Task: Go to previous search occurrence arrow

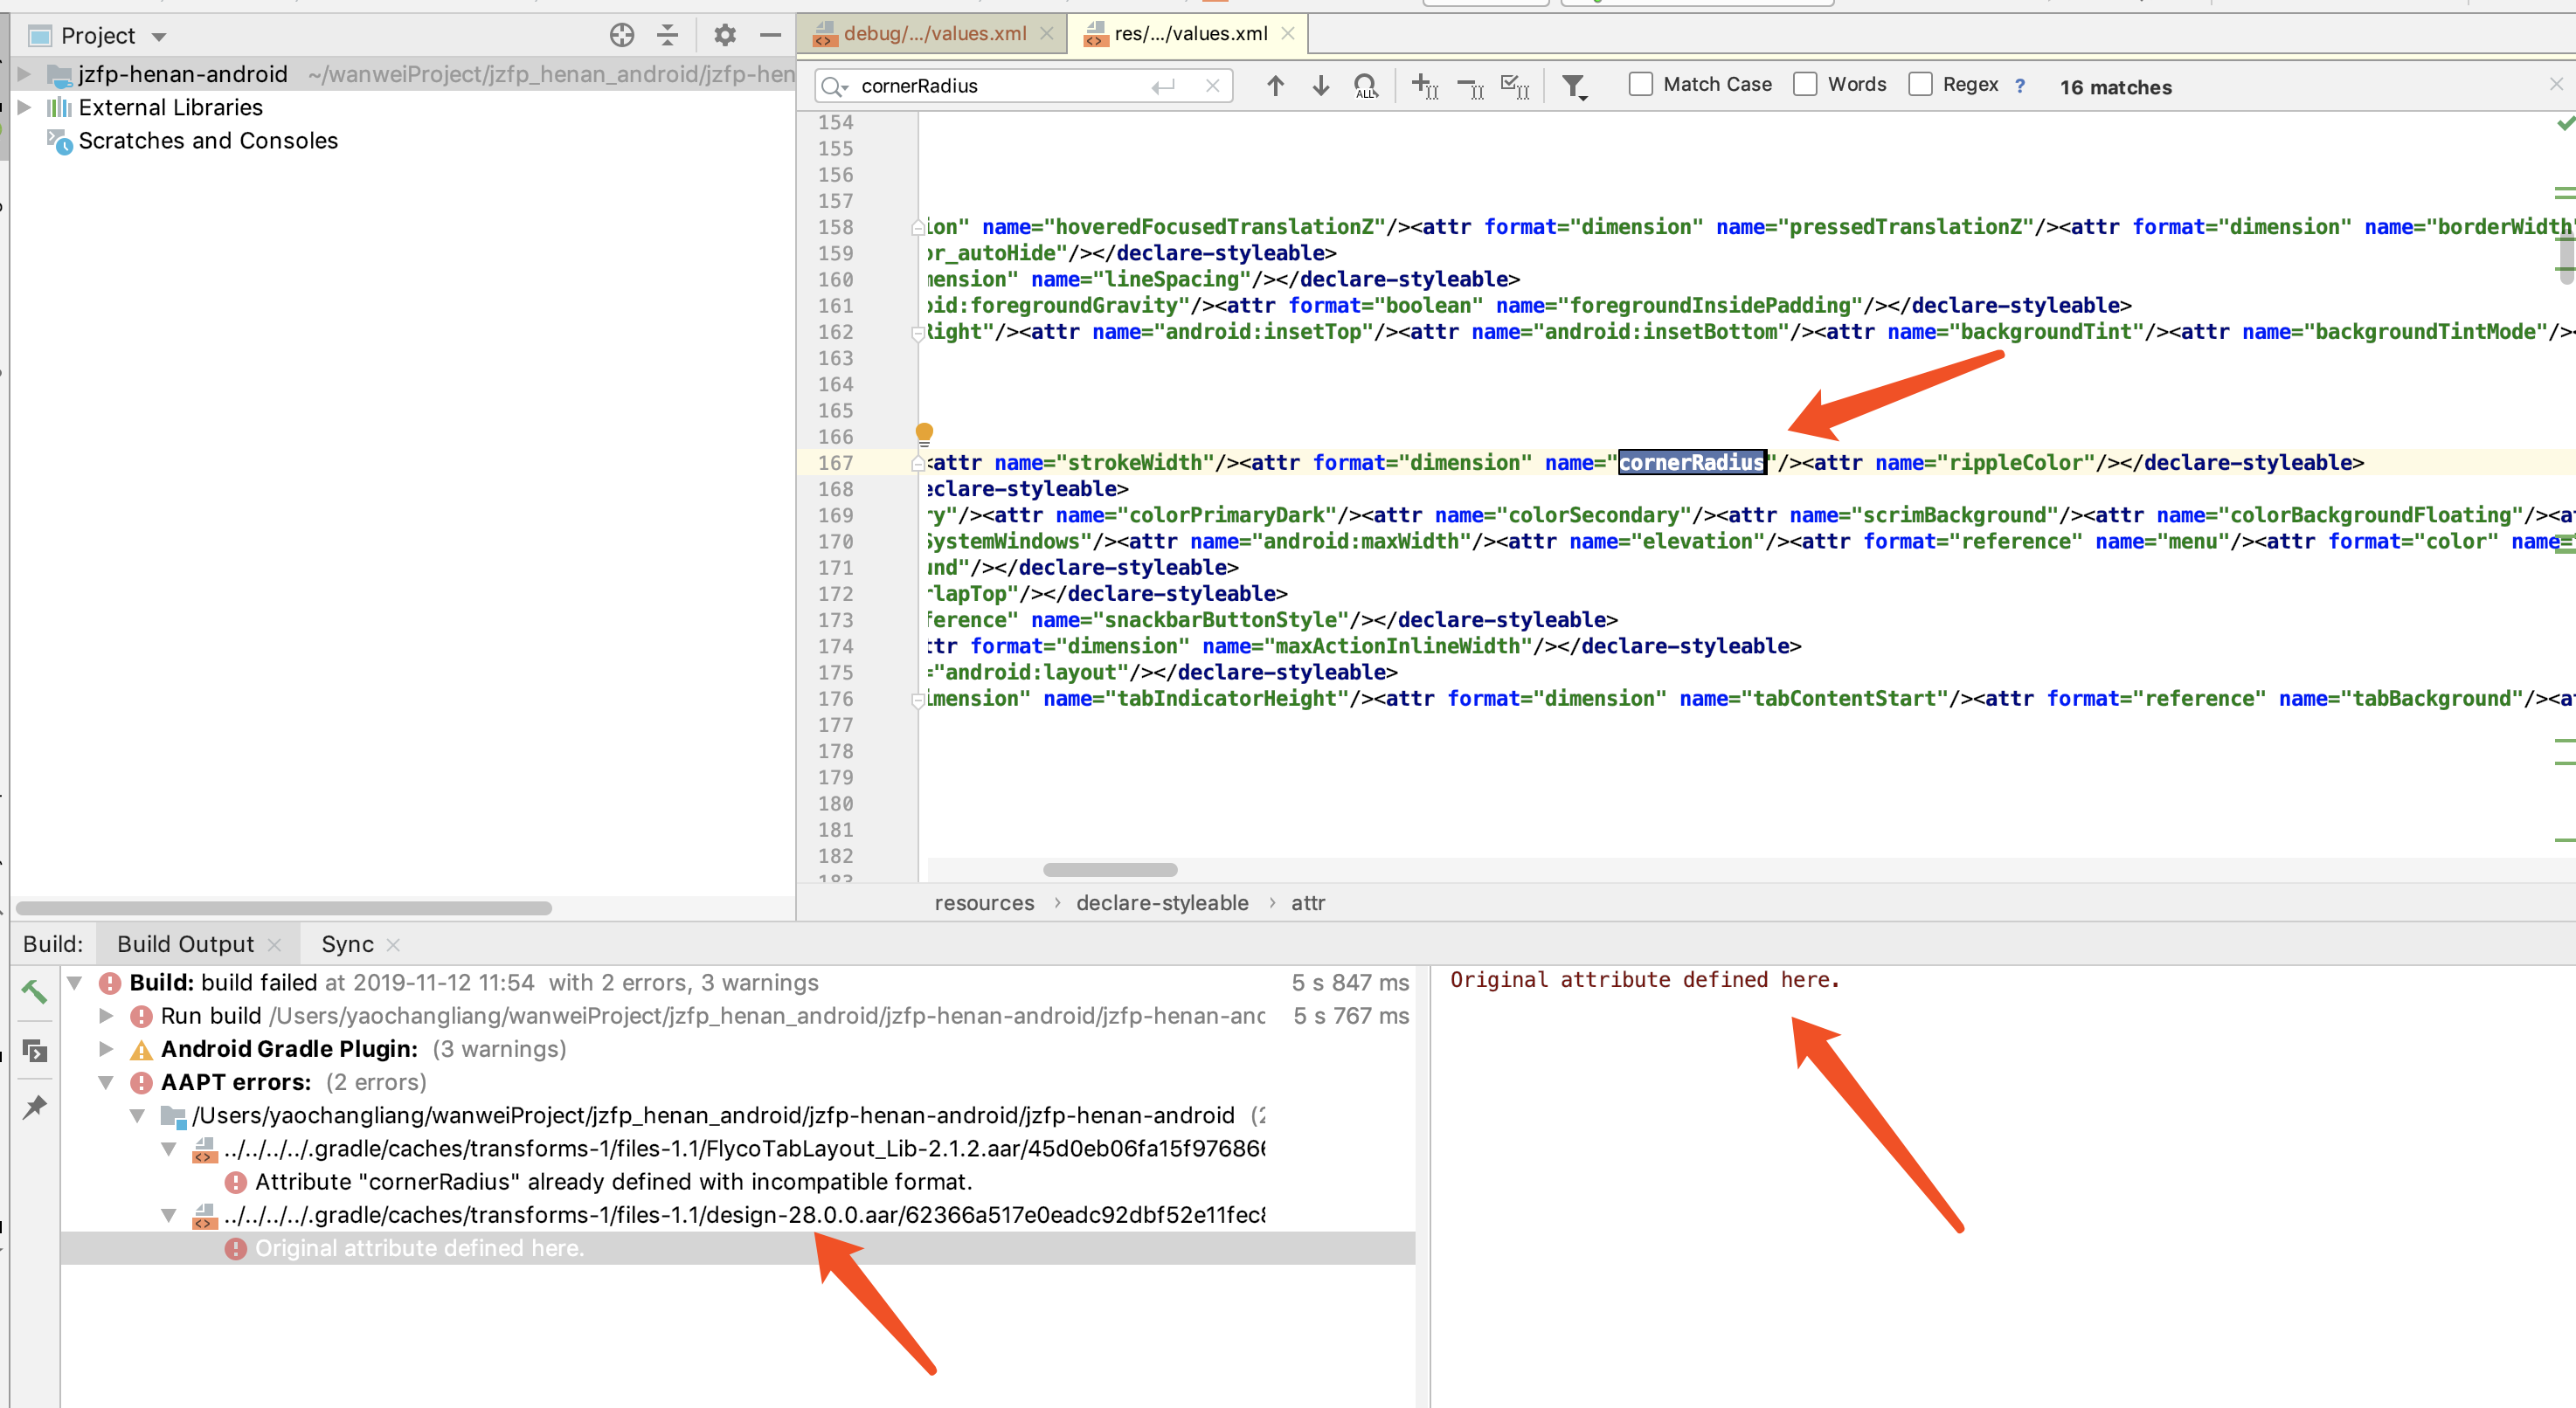Action: pyautogui.click(x=1275, y=86)
